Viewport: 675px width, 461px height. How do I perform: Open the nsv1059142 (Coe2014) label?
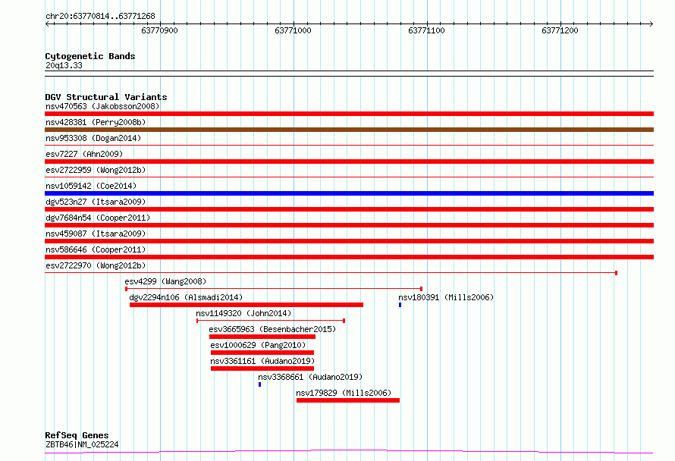[x=91, y=186]
